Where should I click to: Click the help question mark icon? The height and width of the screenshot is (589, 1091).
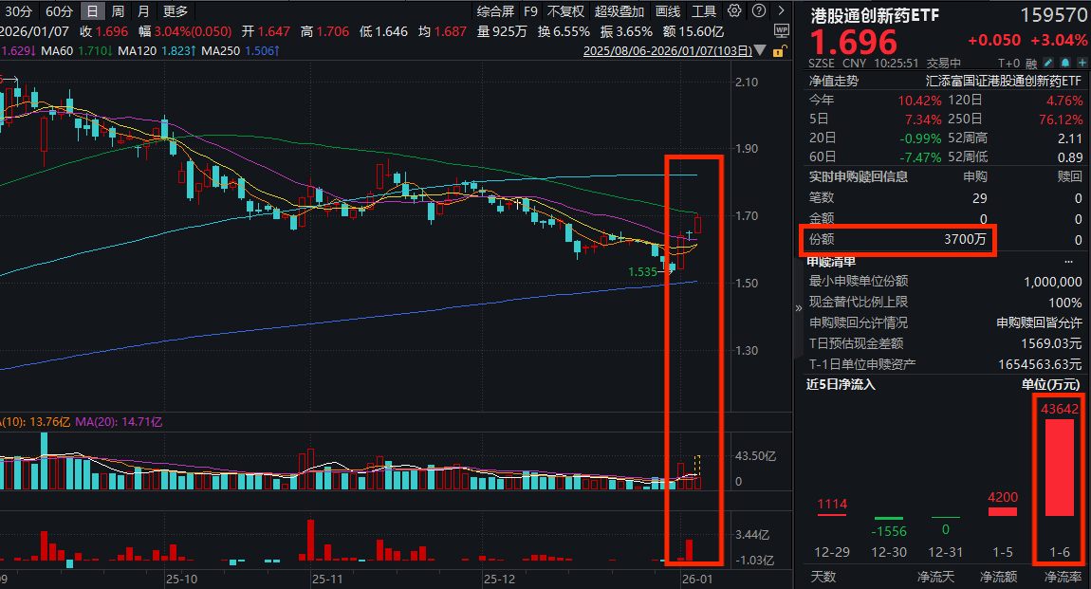(759, 10)
